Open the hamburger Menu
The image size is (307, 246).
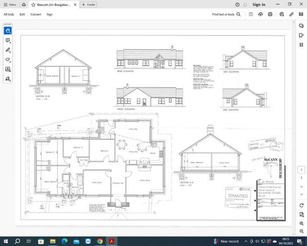click(10, 4)
